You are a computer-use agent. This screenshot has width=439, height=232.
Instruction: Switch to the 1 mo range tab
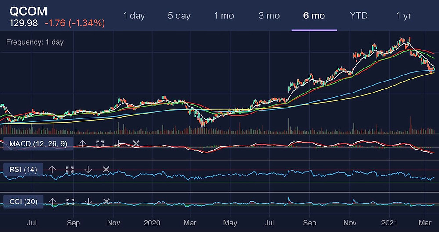coord(224,16)
